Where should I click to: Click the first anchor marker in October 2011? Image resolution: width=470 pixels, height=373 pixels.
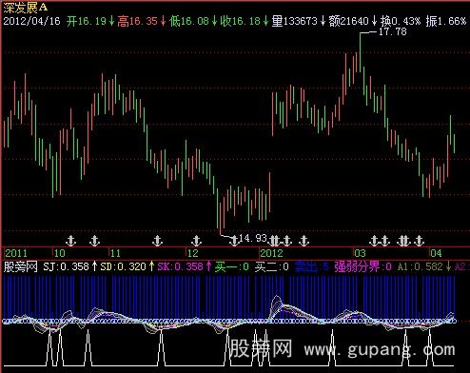click(70, 241)
